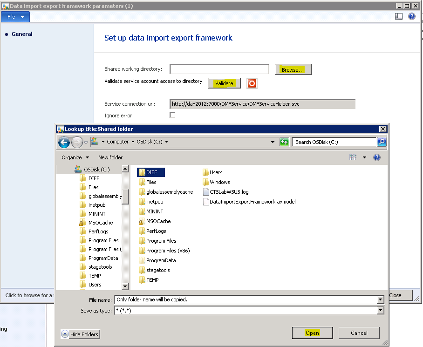Click the folder tree vertical scrollbar

(x=125, y=196)
